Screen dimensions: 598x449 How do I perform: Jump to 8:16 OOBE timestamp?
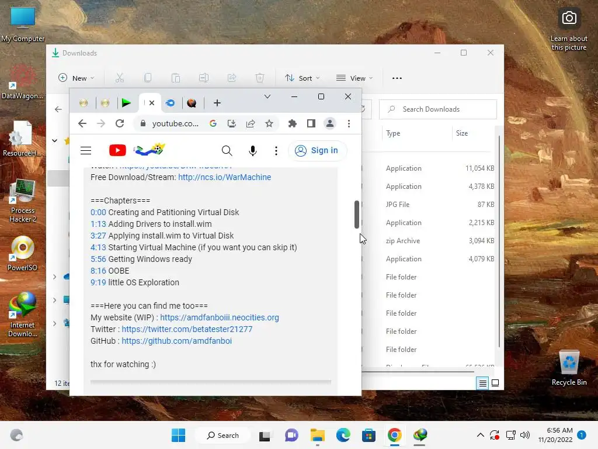98,271
